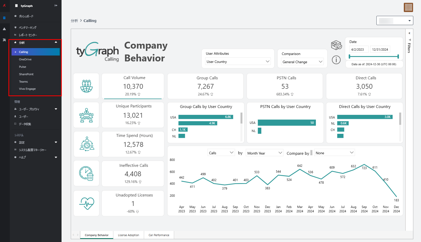
Task: Click the blue document icon in the left rail
Action: (4, 18)
